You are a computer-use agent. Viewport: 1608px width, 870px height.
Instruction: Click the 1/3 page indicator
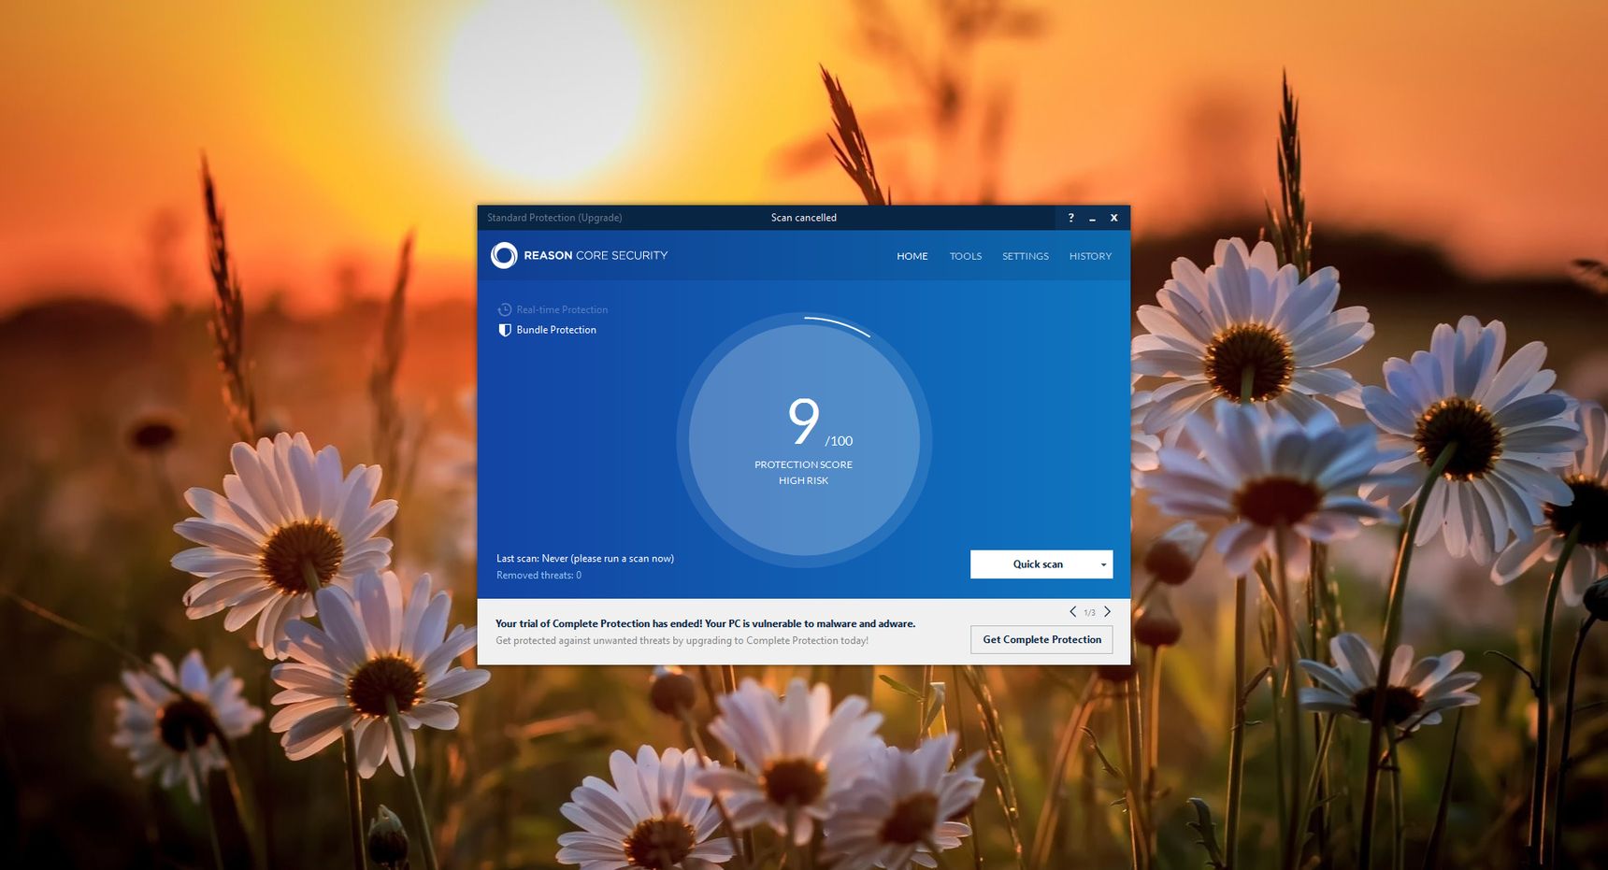pos(1090,613)
